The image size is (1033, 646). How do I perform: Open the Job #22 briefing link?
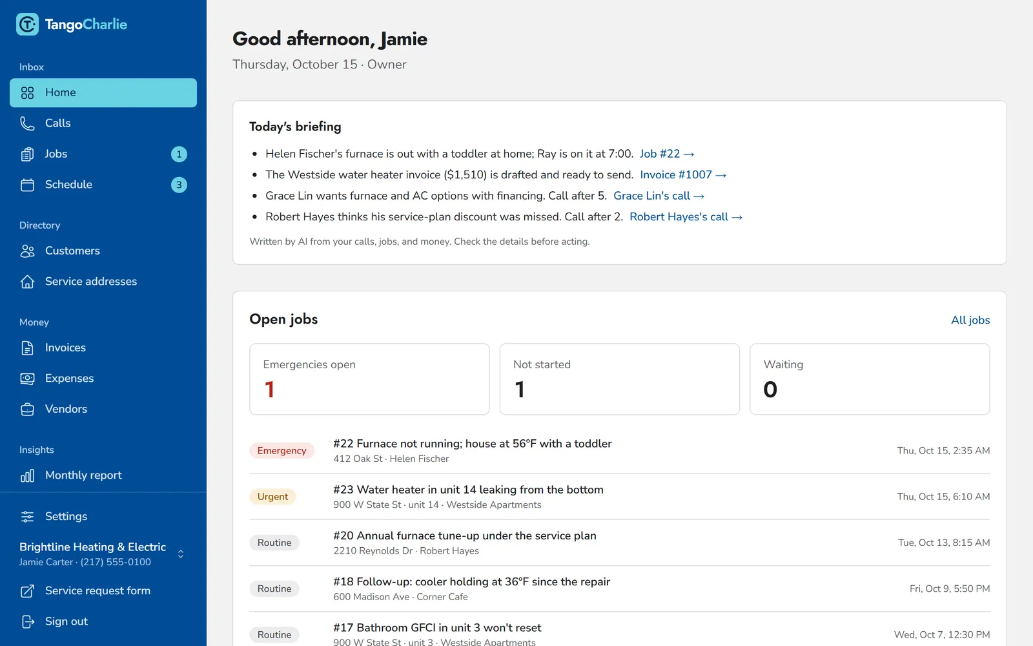667,154
